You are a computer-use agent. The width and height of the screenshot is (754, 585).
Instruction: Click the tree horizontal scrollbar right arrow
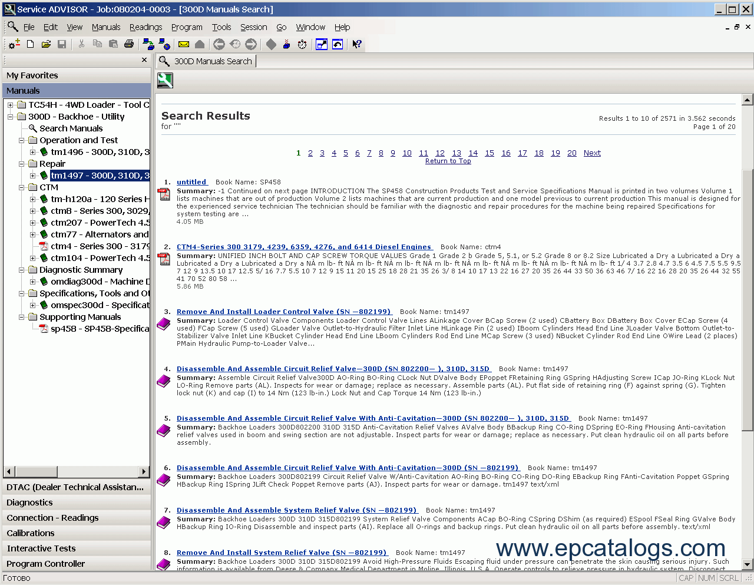click(x=144, y=471)
